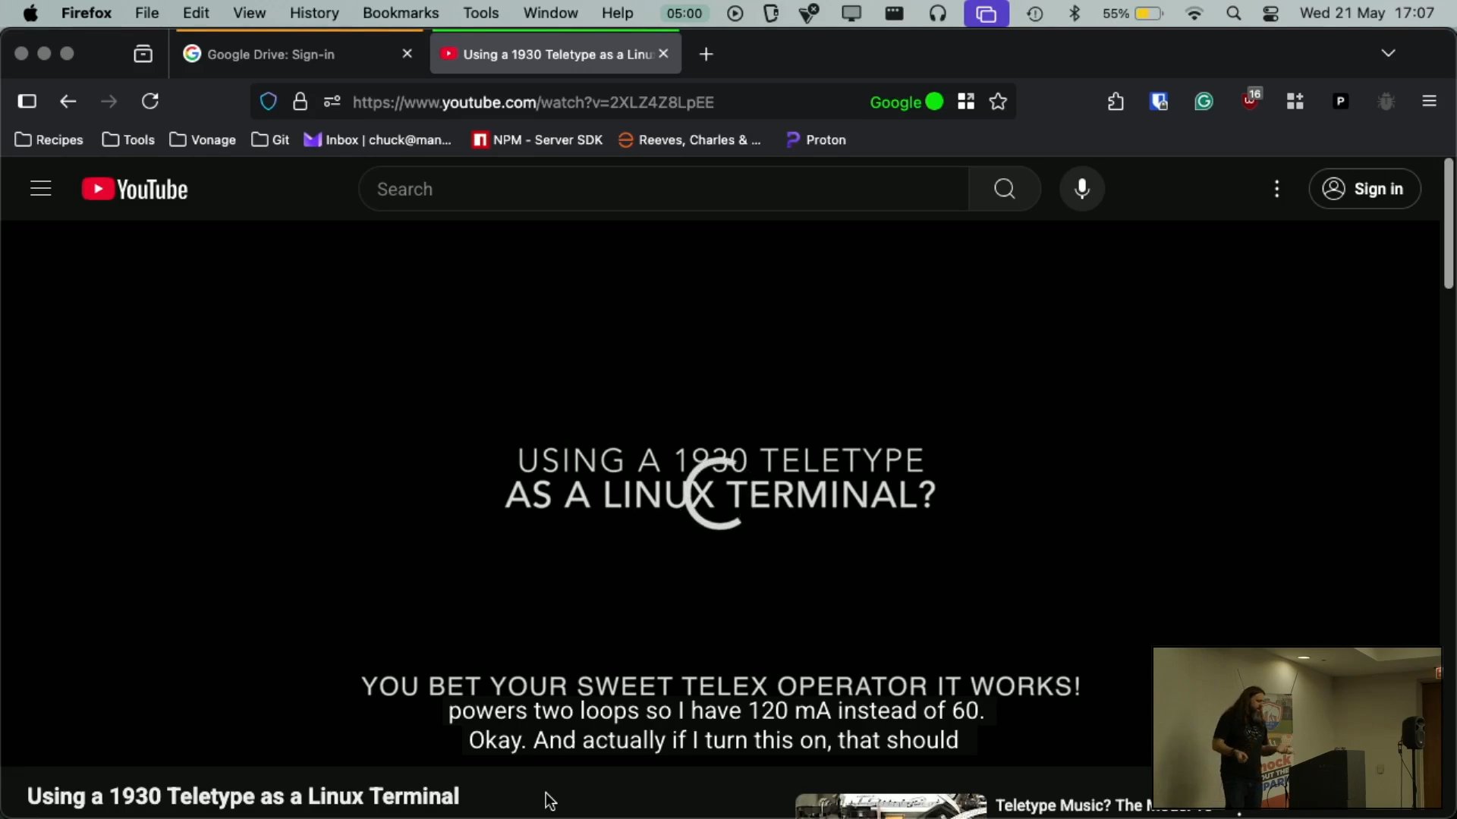The width and height of the screenshot is (1457, 819).
Task: Reload the current page
Action: pos(150,102)
